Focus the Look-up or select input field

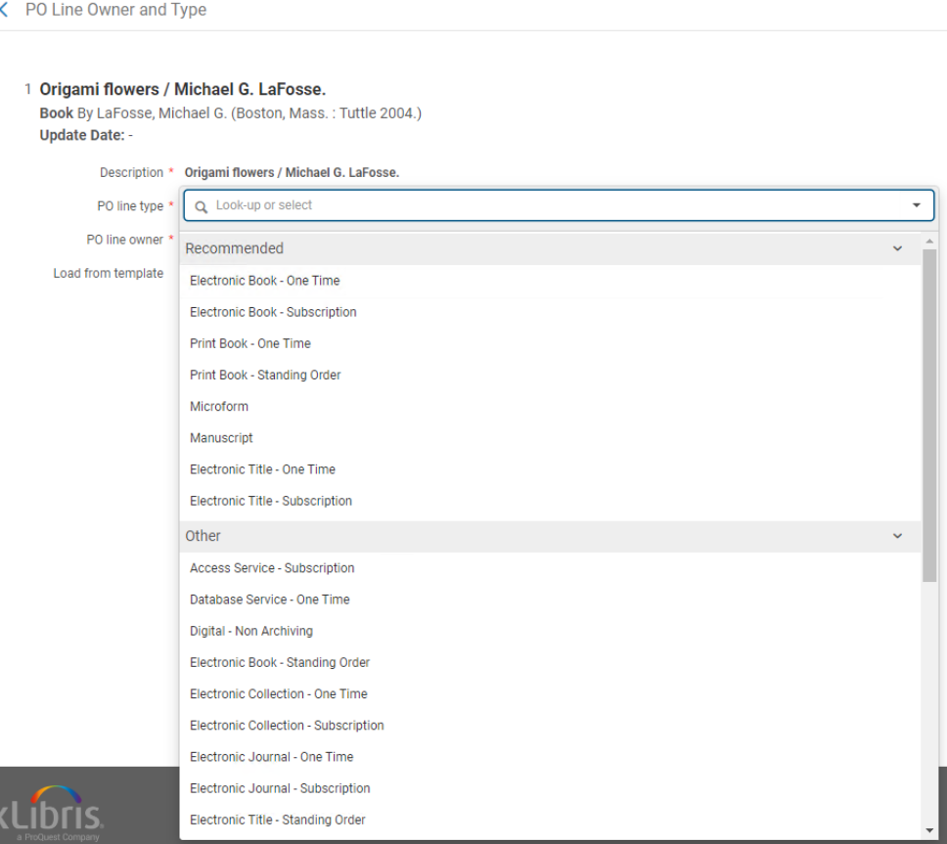(559, 205)
